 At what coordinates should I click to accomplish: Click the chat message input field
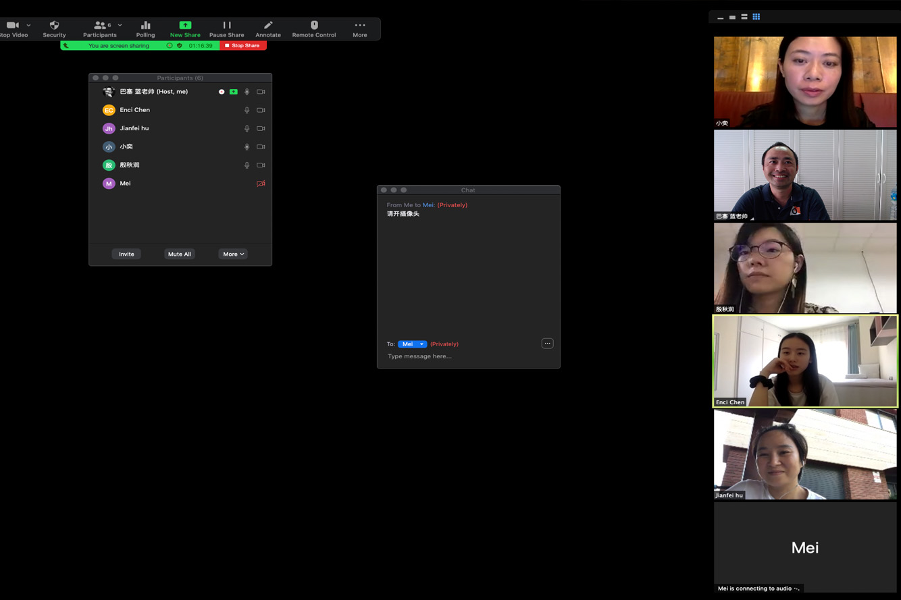pos(466,356)
